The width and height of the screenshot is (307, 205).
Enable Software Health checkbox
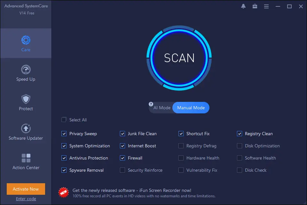coord(240,158)
